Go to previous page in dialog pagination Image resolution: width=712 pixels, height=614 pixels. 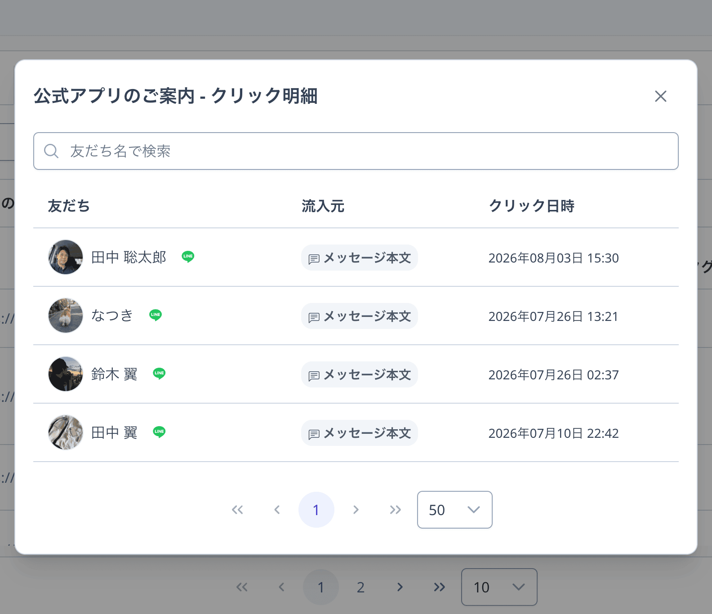pyautogui.click(x=277, y=510)
